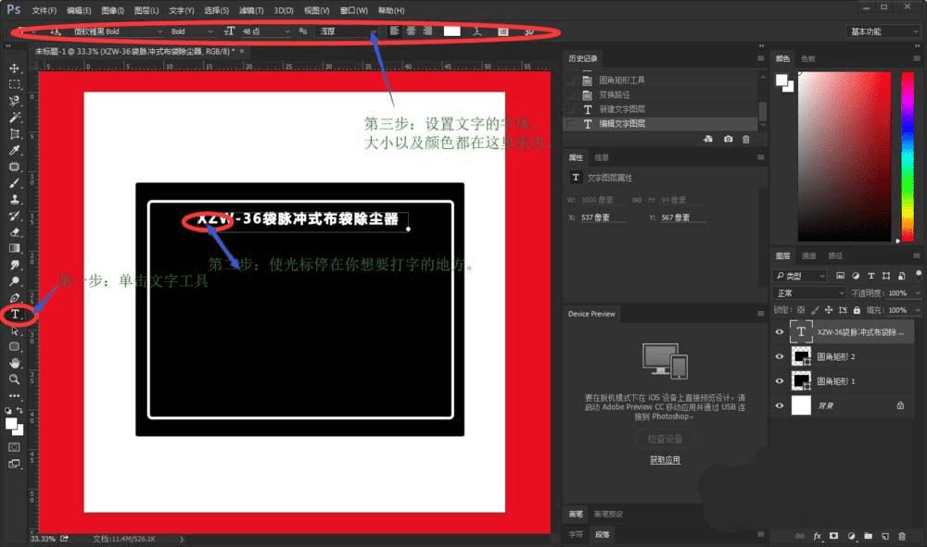Select the Rectangular Marquee tool
The image size is (927, 547).
(14, 84)
